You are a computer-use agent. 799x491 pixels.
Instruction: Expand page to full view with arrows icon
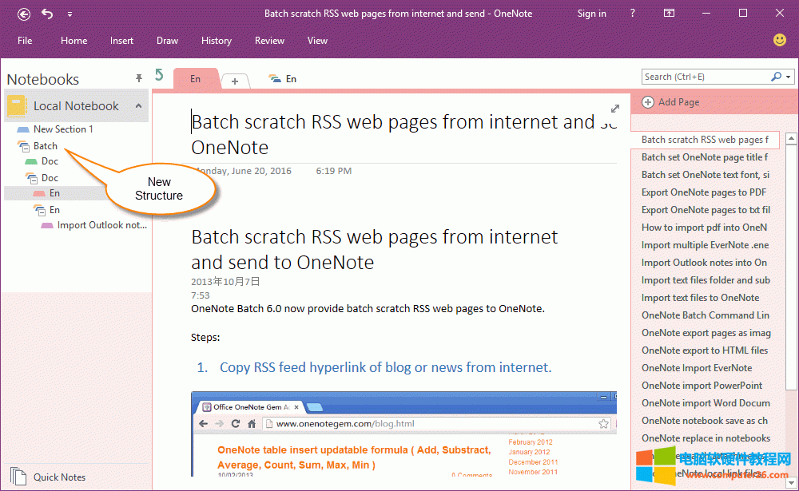[x=615, y=109]
